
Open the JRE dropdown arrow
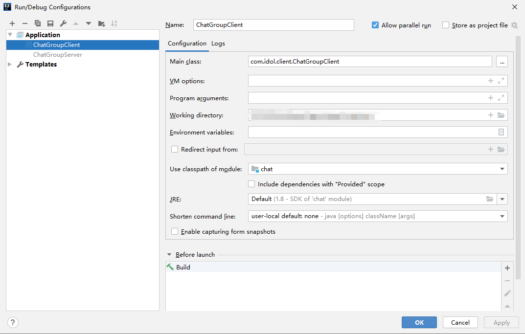[502, 199]
